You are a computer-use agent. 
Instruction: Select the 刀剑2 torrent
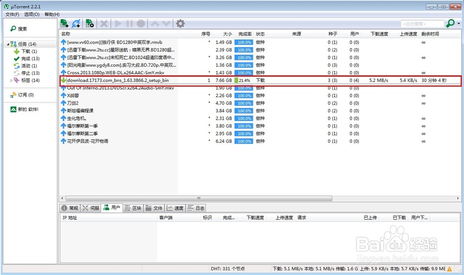point(260,103)
